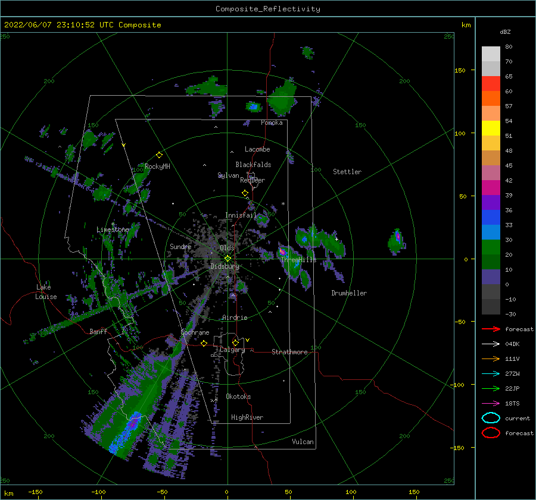Choose the magenta 18TS arrow icon
The width and height of the screenshot is (536, 500).
point(491,404)
